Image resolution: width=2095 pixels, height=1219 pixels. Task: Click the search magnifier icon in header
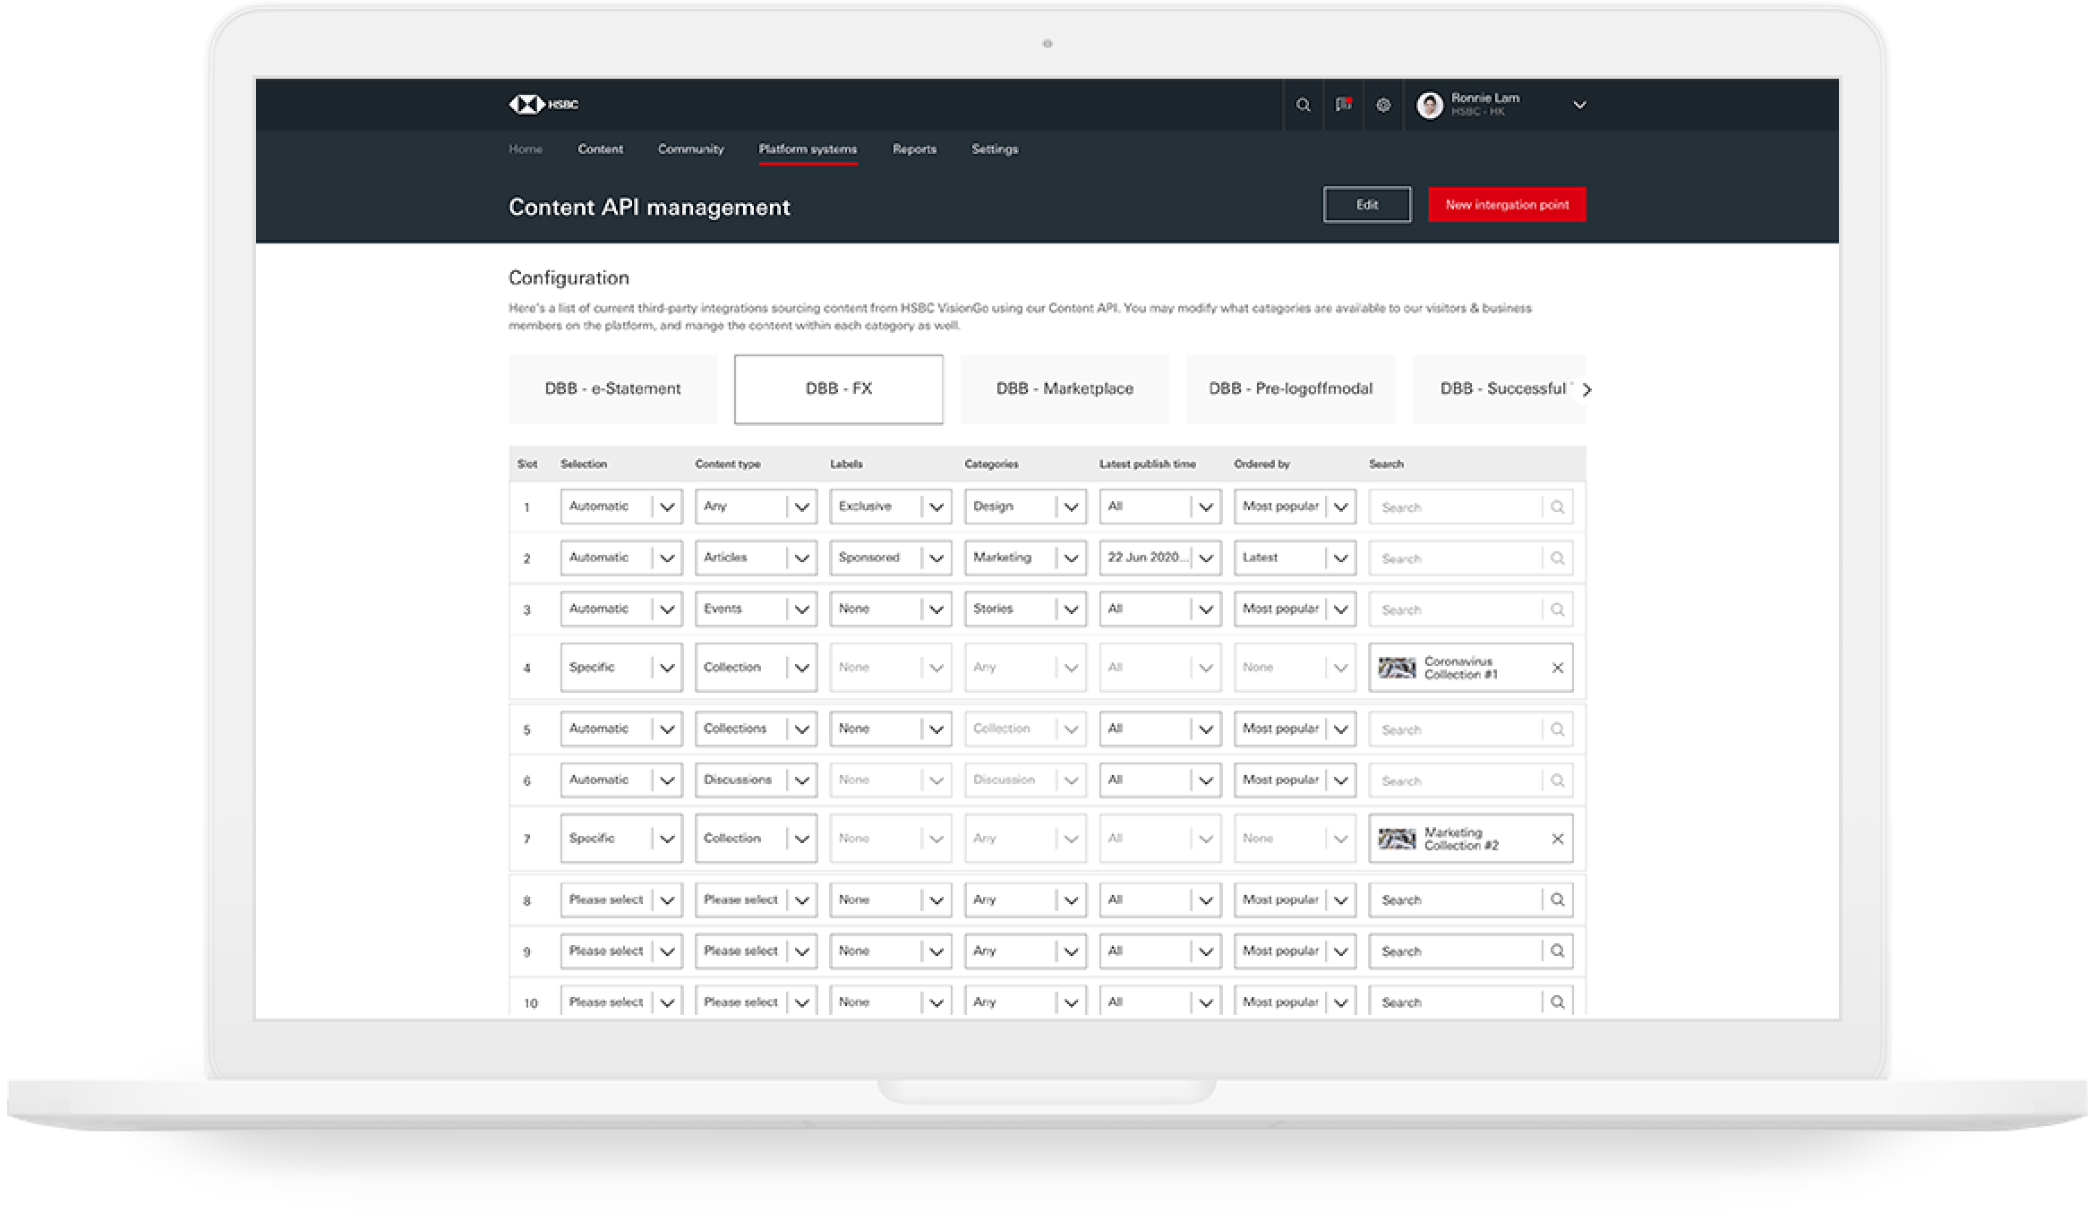pyautogui.click(x=1303, y=106)
